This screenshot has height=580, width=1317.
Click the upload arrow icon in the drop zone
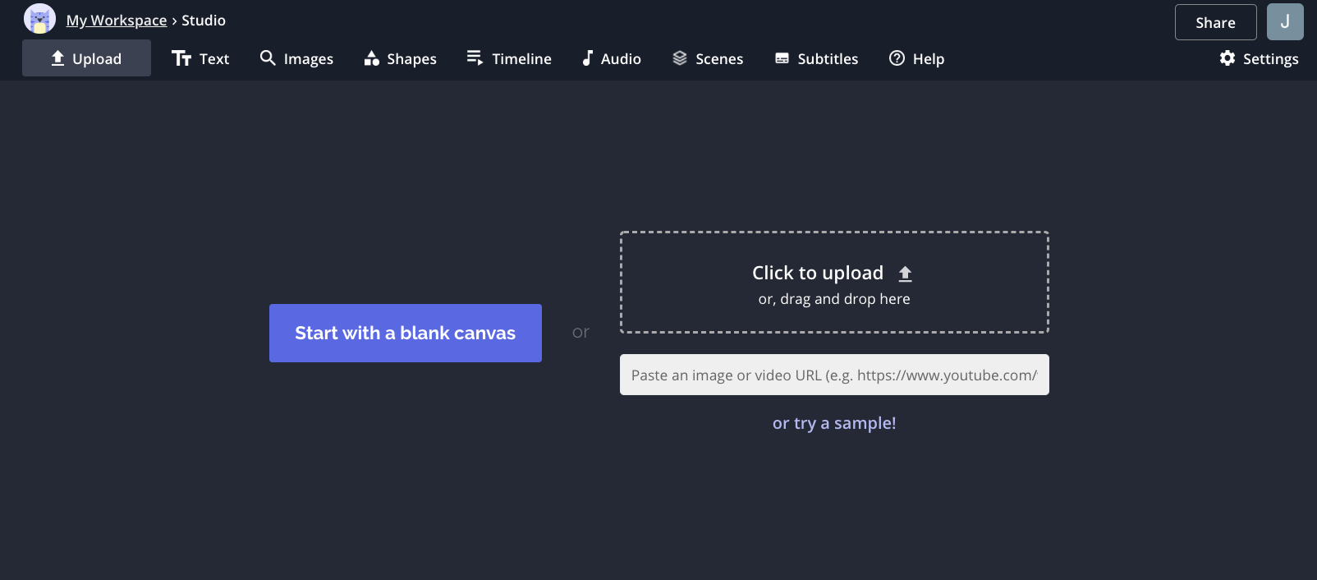[x=905, y=274]
